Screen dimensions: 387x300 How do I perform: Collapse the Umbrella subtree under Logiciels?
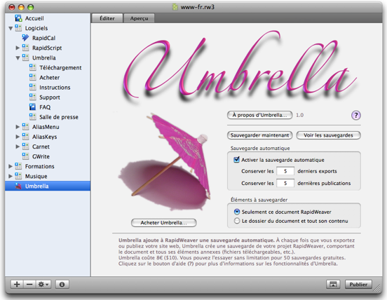pyautogui.click(x=18, y=58)
